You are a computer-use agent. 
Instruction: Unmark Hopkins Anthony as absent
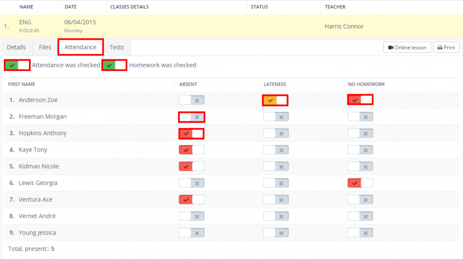[x=192, y=134]
